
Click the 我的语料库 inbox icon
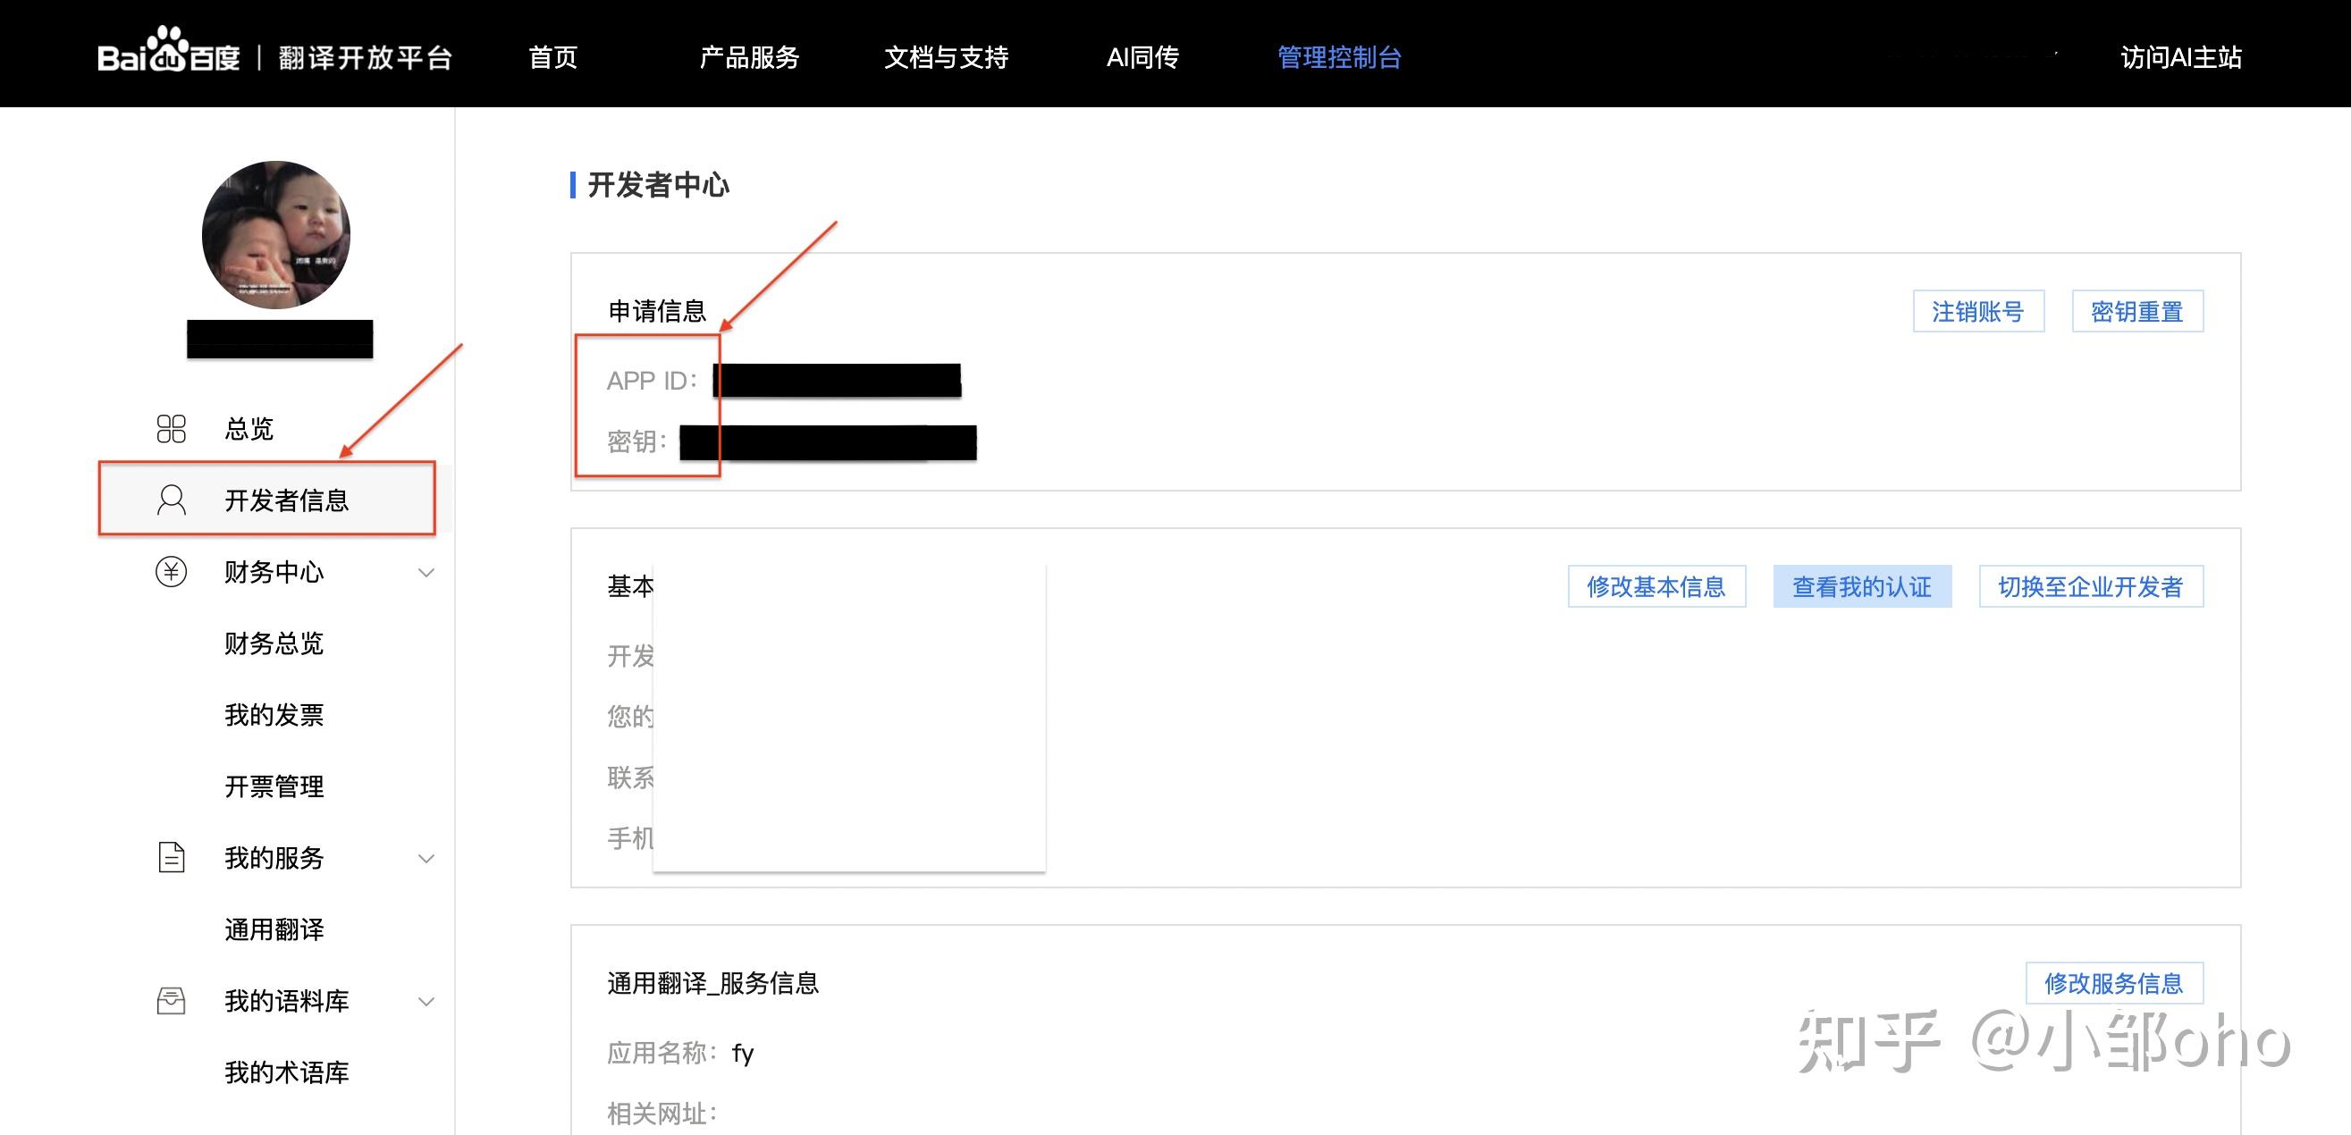click(x=171, y=1001)
